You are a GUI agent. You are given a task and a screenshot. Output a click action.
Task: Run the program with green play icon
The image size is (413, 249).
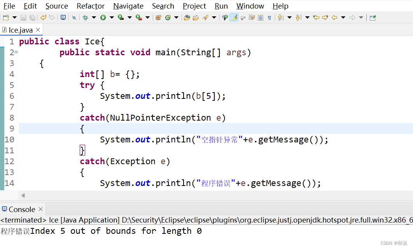[x=103, y=18]
